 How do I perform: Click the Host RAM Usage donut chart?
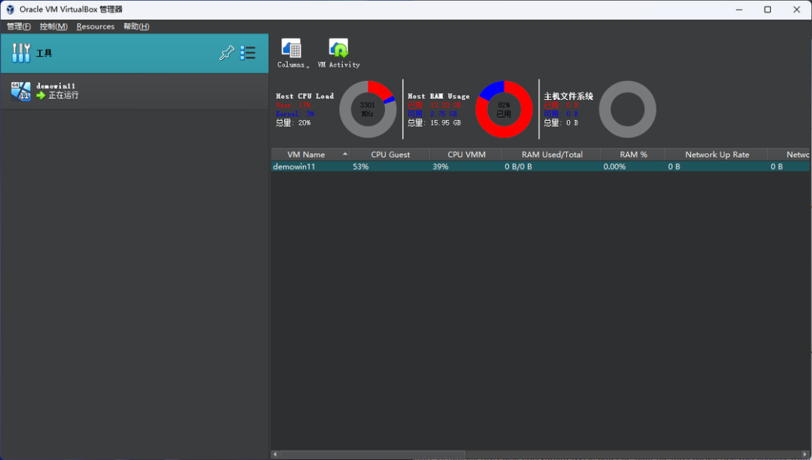pos(504,109)
